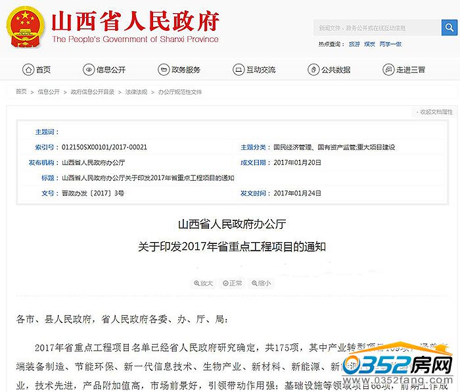
Task: Reset text size with 正常 button
Action: (233, 283)
